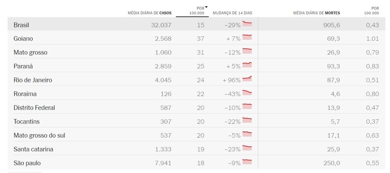Click the Distrito Federal trend sparkline
Image resolution: width=390 pixels, height=173 pixels.
247,107
